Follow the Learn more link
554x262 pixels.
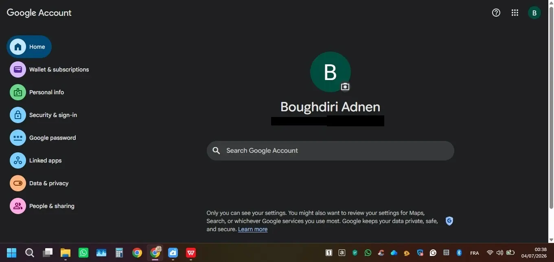(x=253, y=229)
